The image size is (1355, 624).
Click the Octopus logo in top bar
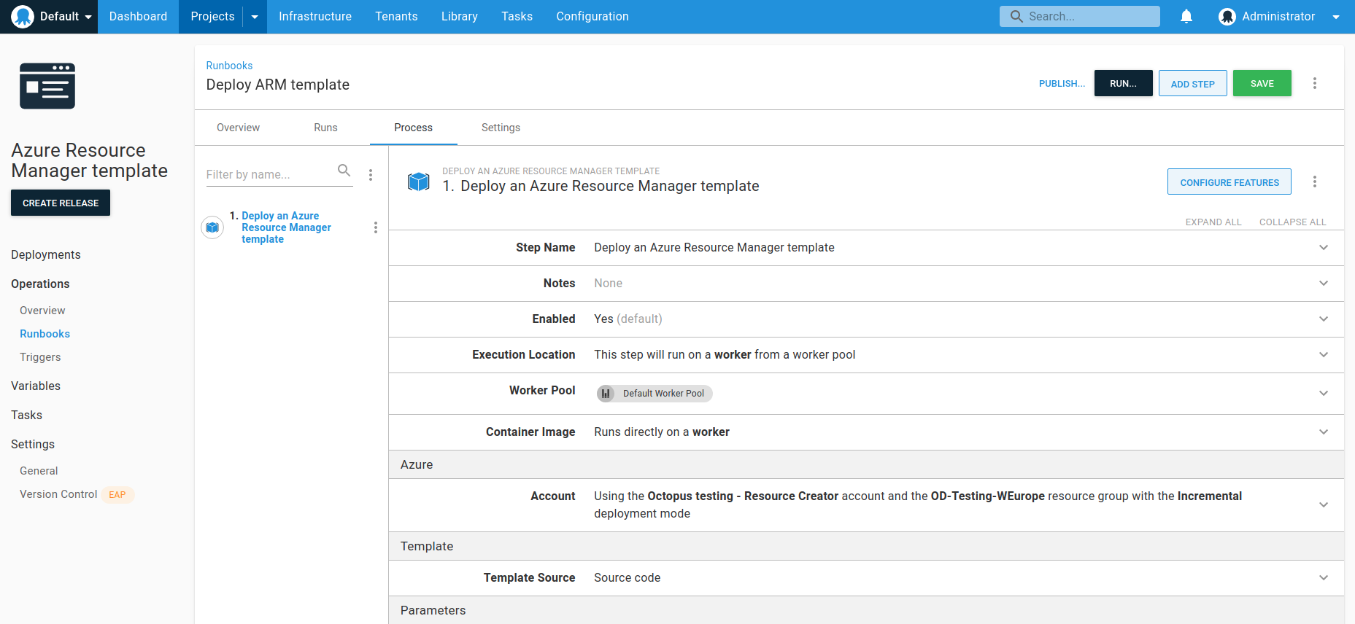pyautogui.click(x=23, y=16)
